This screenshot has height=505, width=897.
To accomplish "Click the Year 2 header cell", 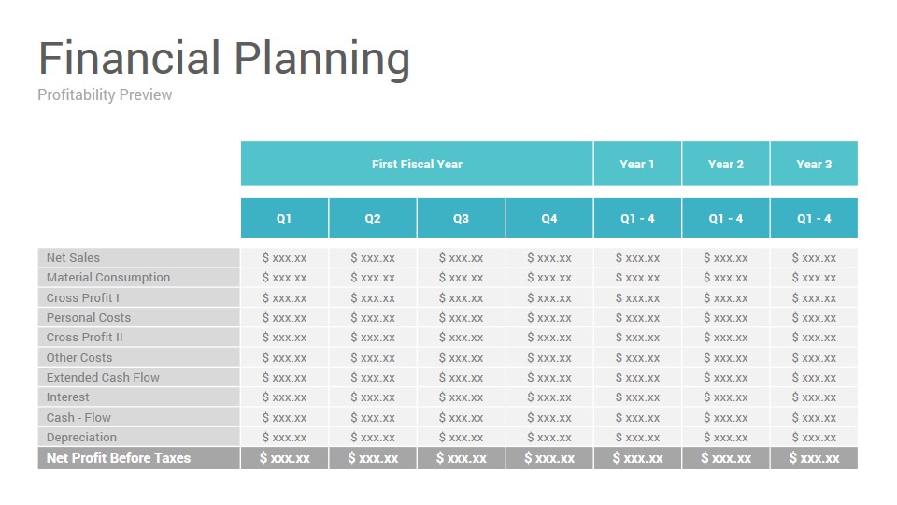I will click(x=725, y=164).
